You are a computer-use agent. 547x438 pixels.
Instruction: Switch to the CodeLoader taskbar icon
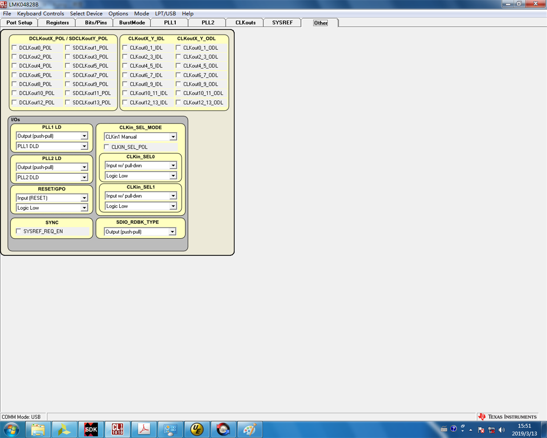point(117,430)
